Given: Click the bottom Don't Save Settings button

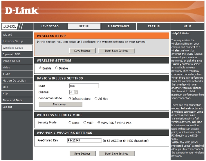Looking at the screenshot, I should (x=116, y=153).
